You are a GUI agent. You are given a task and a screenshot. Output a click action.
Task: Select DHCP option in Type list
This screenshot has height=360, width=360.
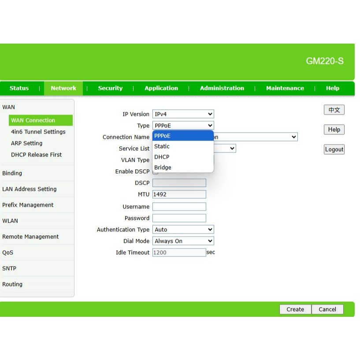[x=162, y=157]
